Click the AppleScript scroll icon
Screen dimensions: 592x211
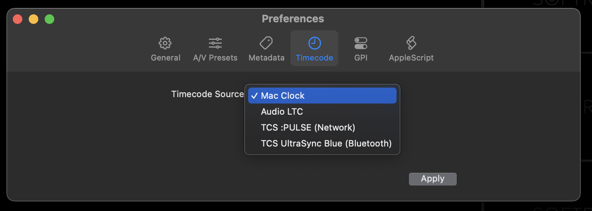[x=411, y=43]
